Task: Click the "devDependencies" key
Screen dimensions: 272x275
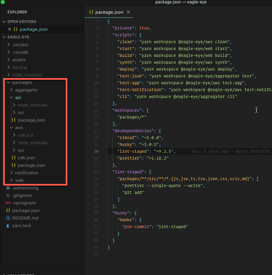Action: click(x=133, y=131)
